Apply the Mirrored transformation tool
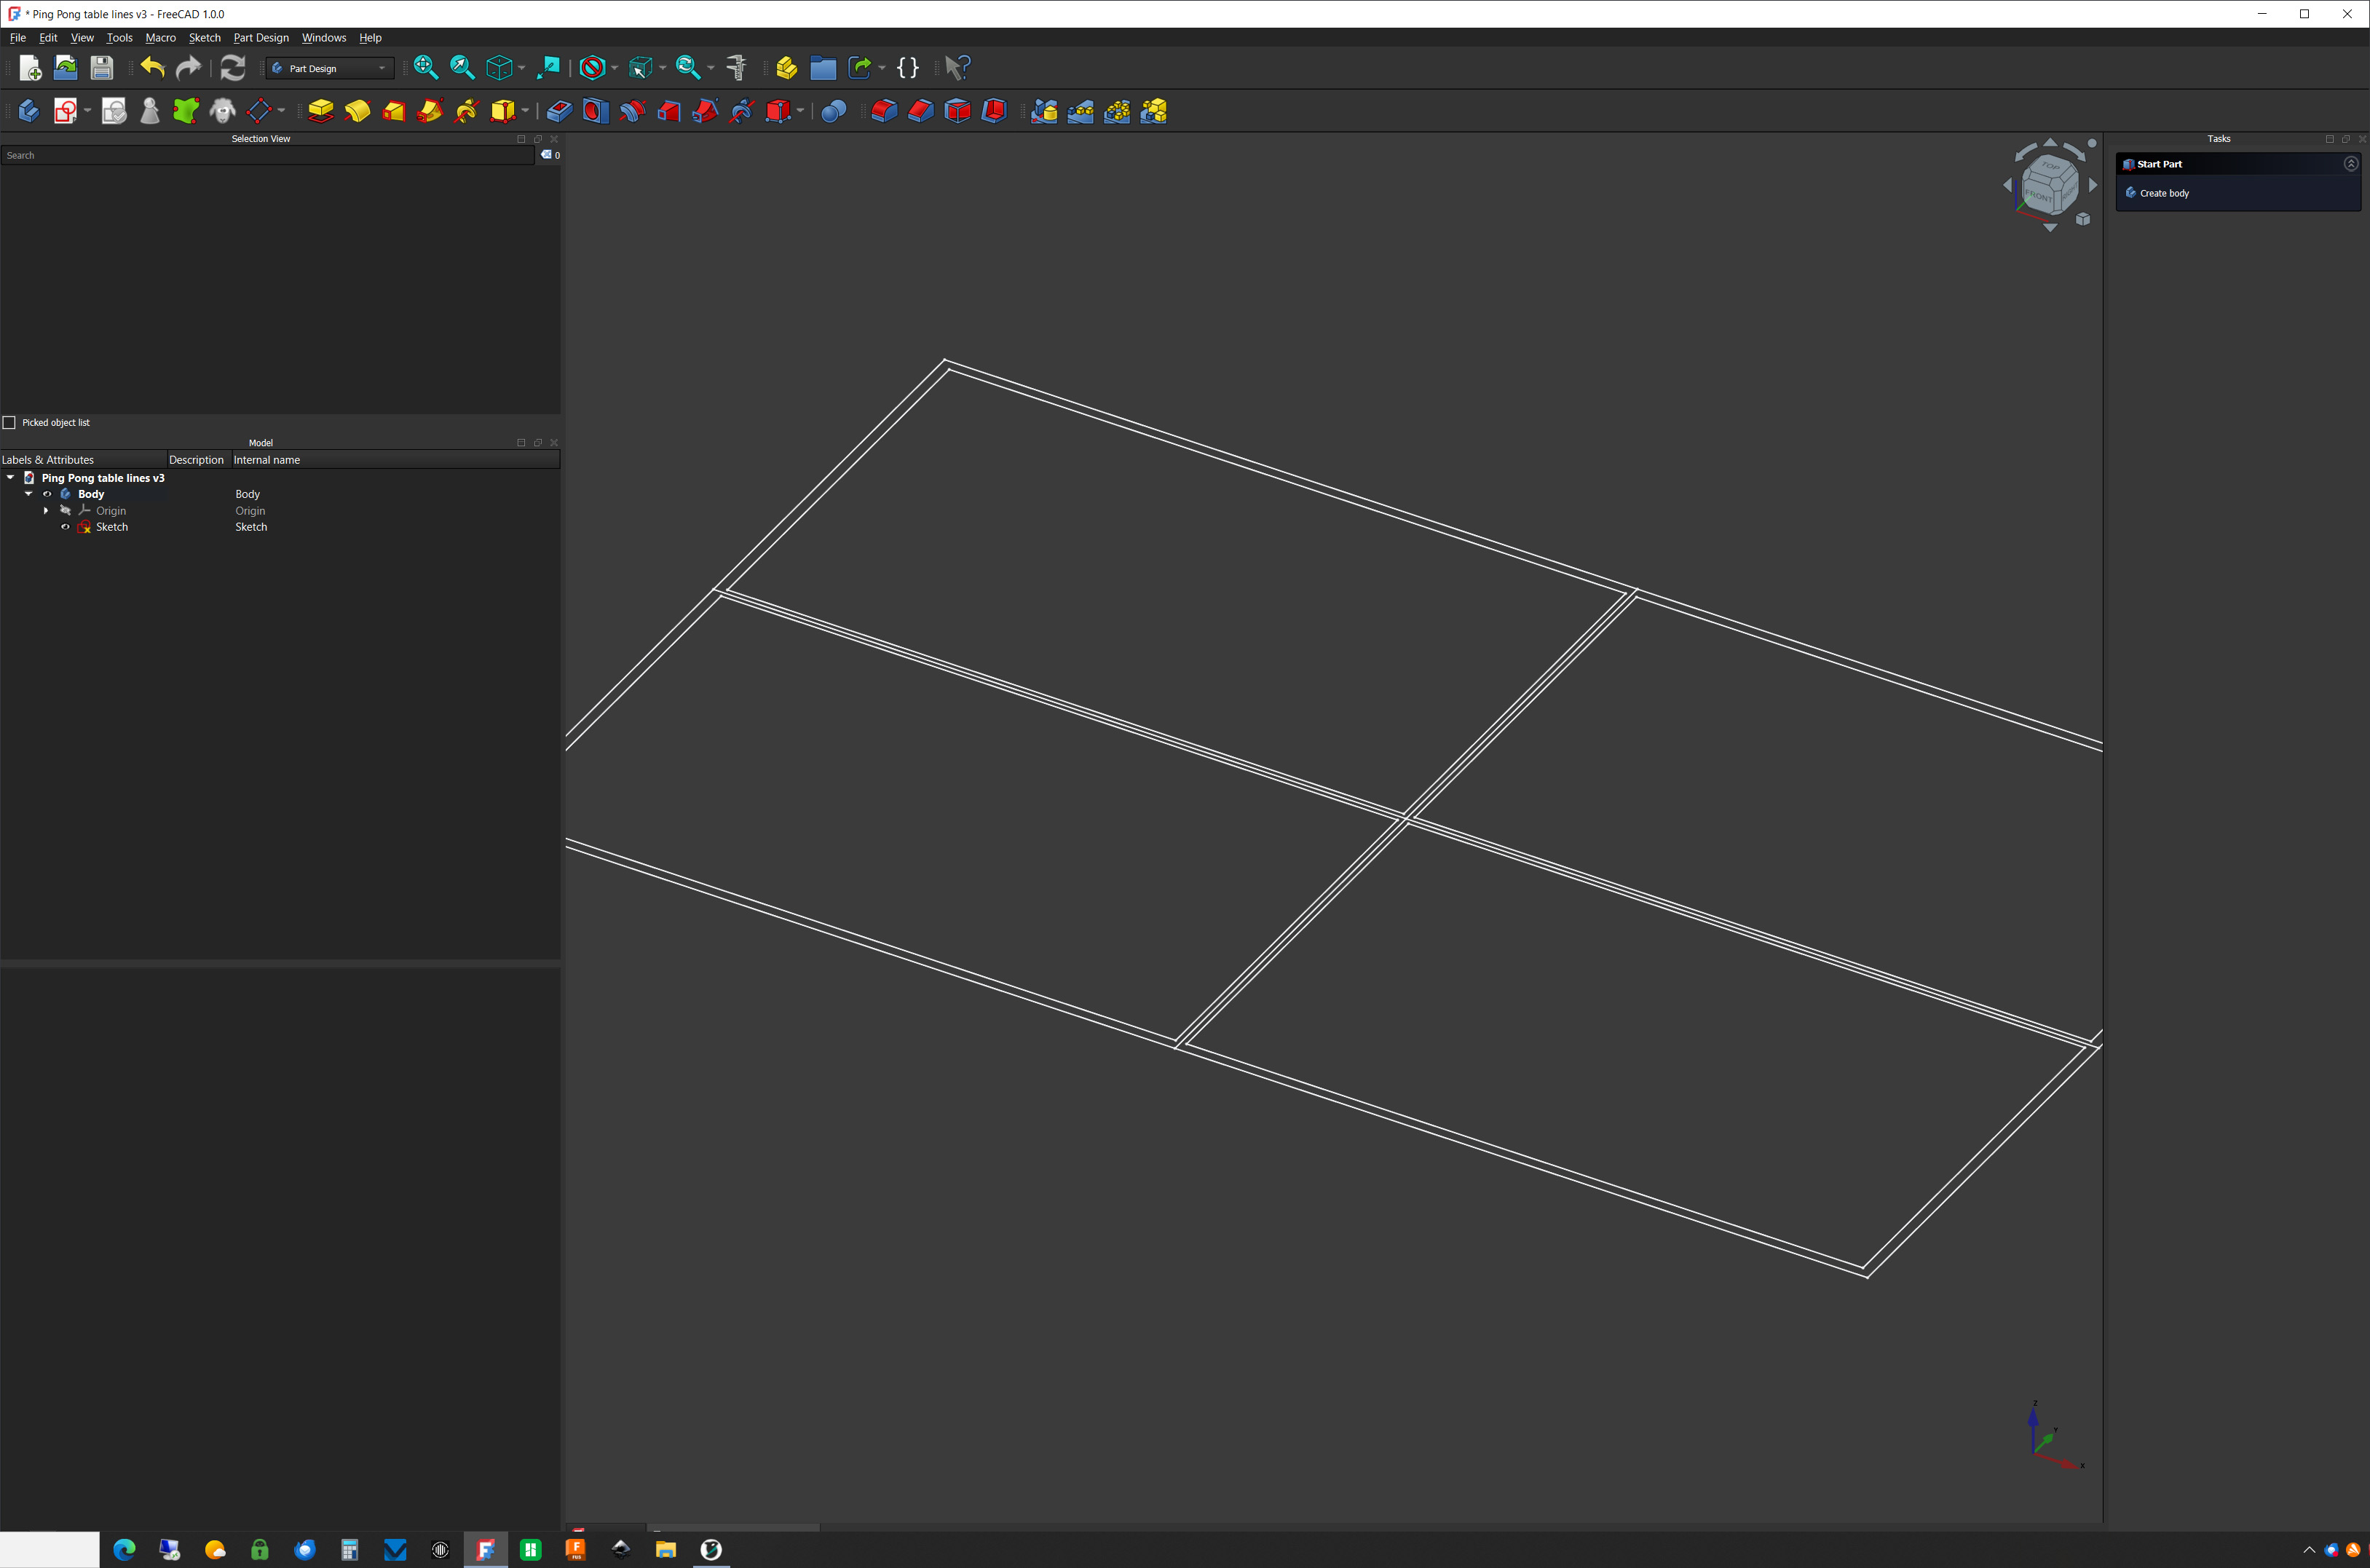The height and width of the screenshot is (1568, 2370). (1043, 111)
